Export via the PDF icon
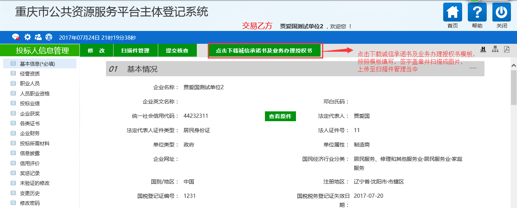517x208 pixels. coord(506,49)
